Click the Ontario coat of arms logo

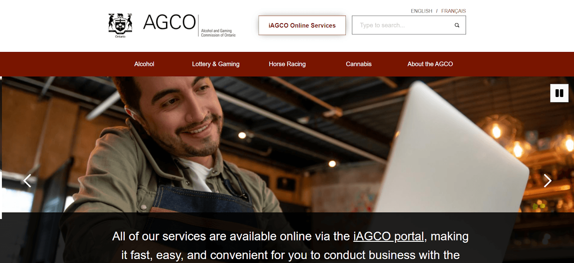120,25
